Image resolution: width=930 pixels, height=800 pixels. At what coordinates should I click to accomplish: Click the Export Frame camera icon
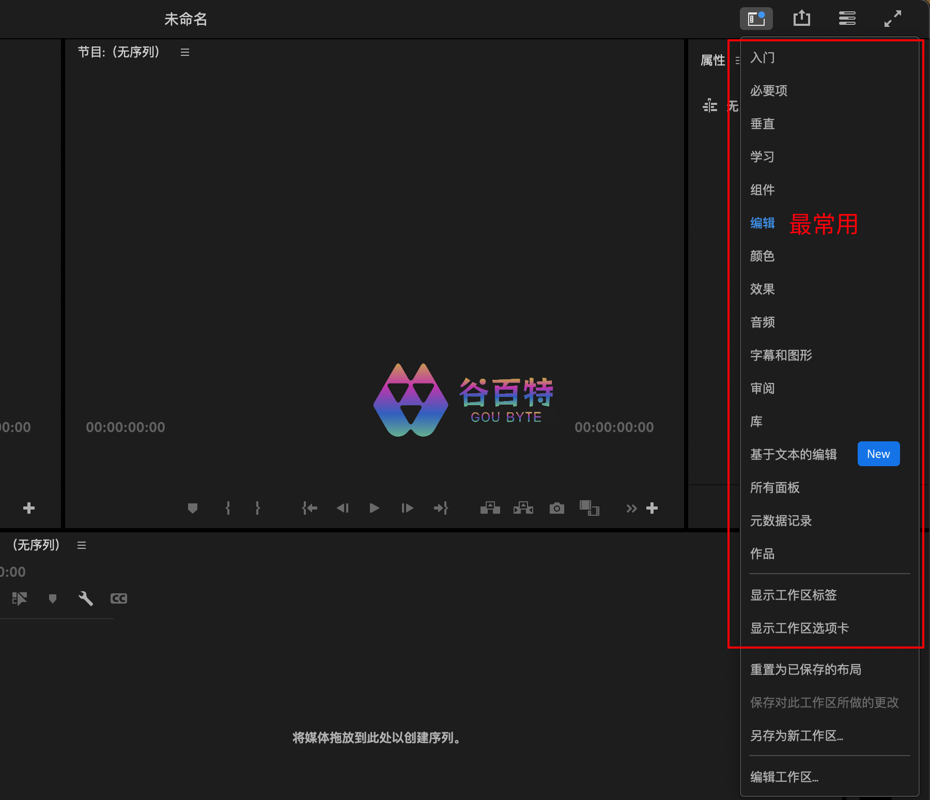coord(556,508)
